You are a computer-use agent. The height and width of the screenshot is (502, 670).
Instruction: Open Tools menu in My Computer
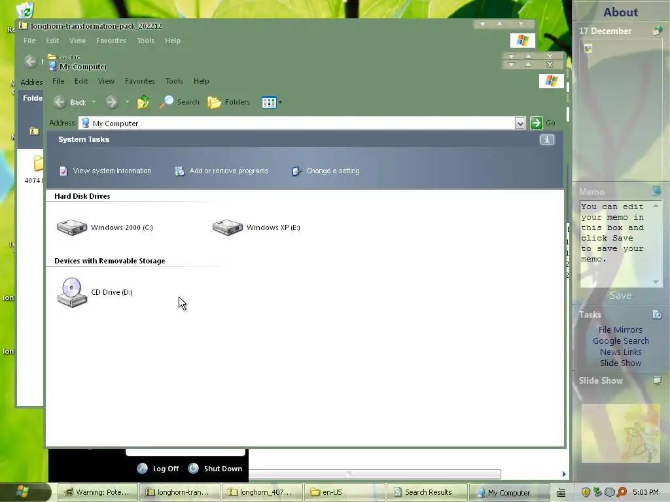point(174,81)
